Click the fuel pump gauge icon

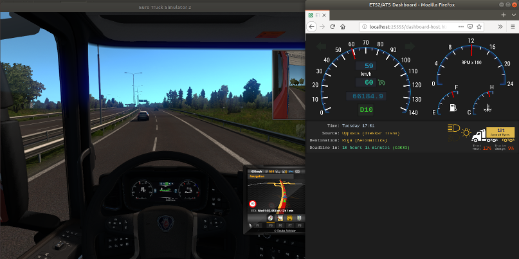tap(453, 107)
